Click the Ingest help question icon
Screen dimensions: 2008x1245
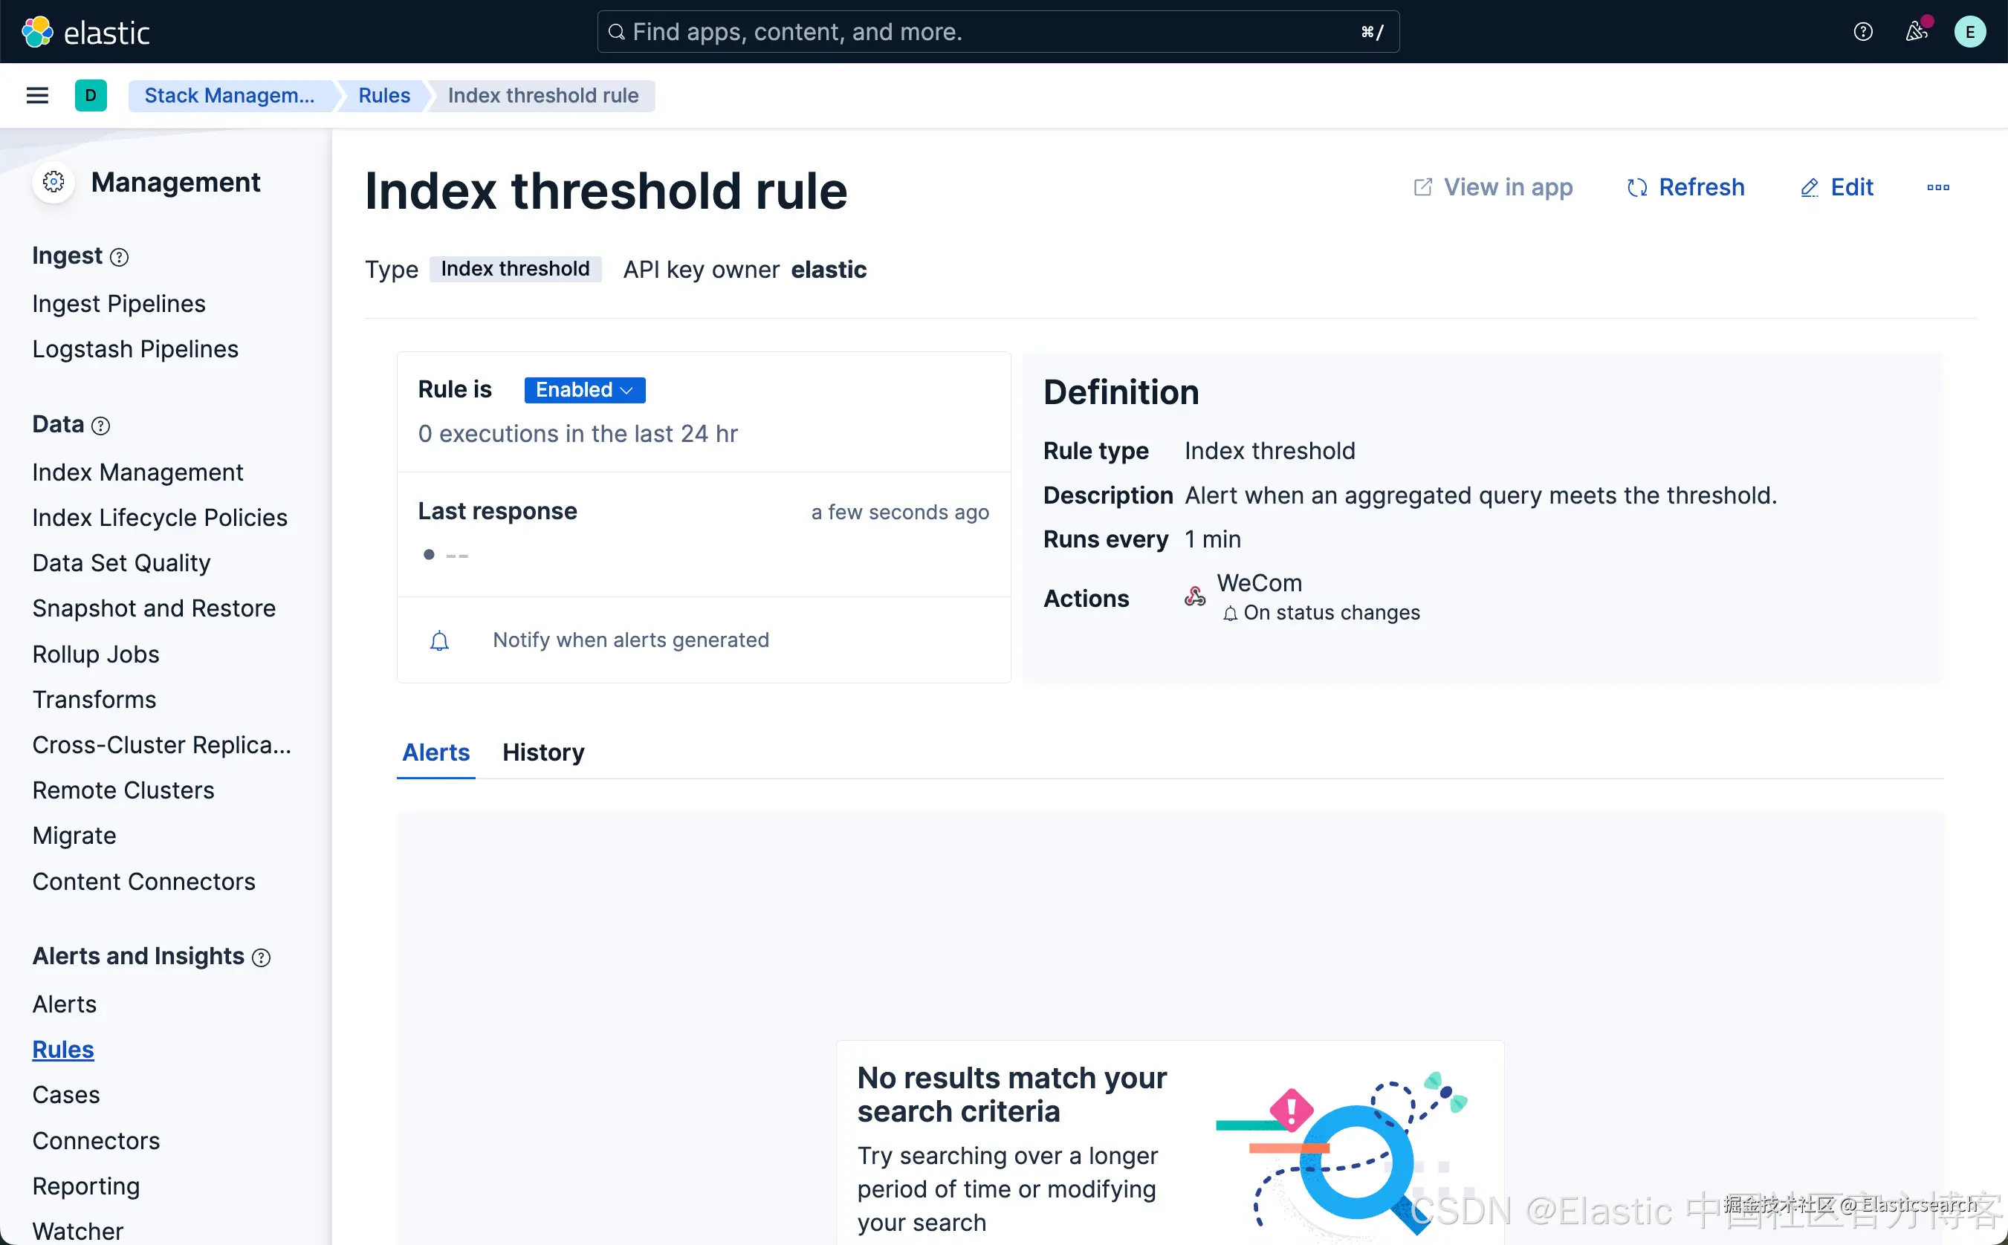120,258
